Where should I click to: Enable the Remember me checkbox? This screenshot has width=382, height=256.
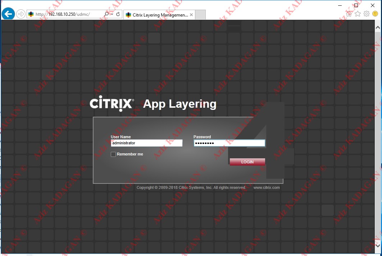pos(113,154)
